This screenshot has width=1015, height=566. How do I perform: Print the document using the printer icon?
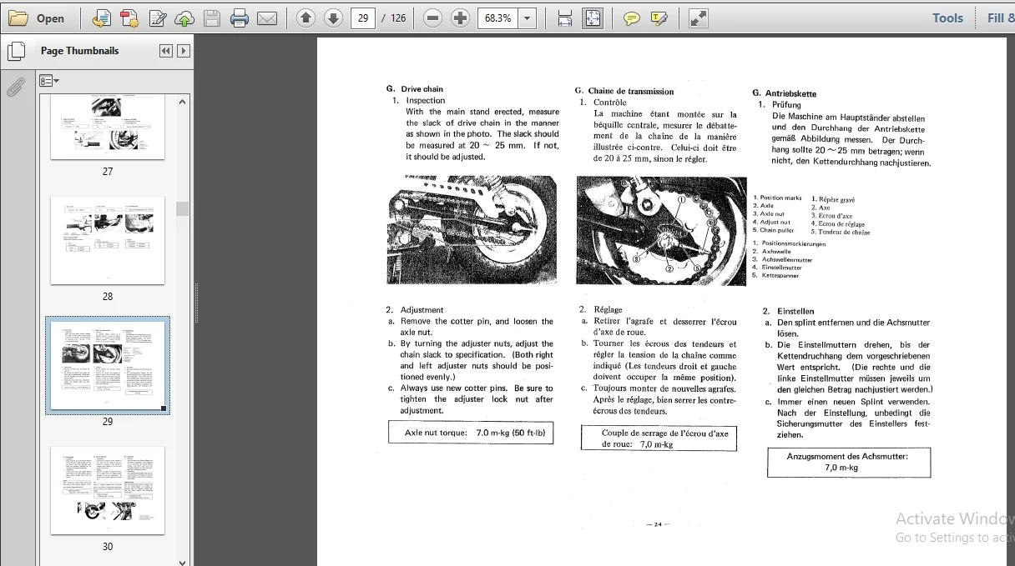(x=240, y=18)
